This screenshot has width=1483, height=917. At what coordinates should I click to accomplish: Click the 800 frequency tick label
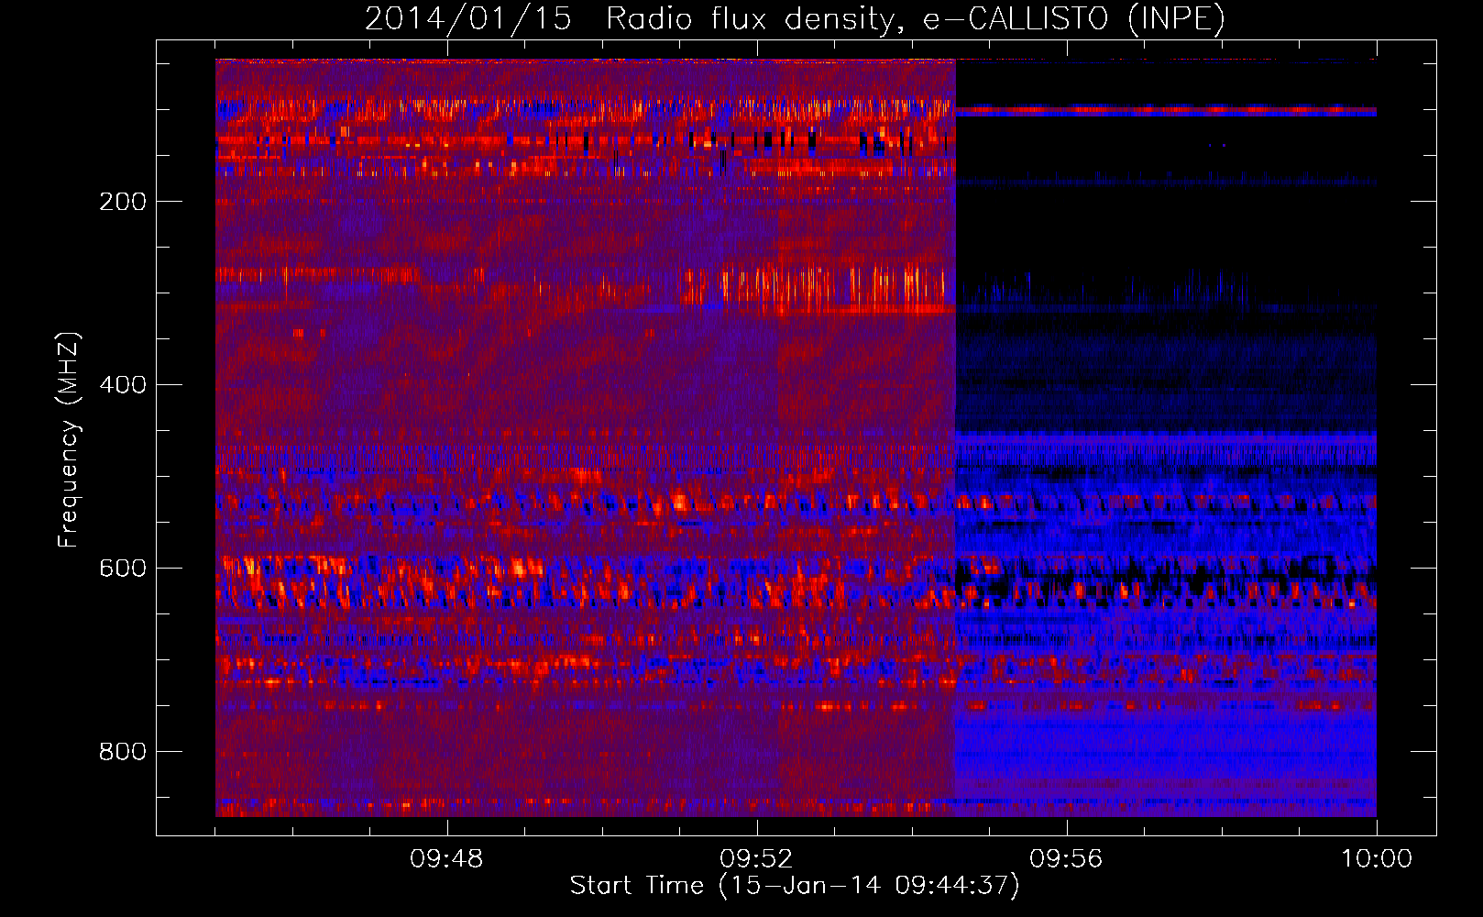(123, 752)
